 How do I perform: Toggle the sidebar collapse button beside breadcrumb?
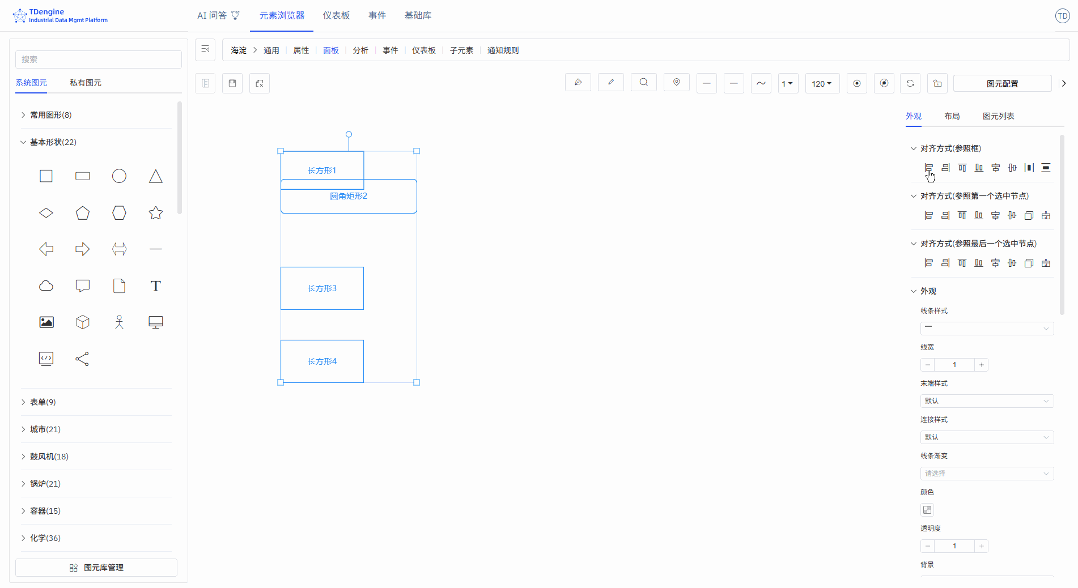coord(205,50)
